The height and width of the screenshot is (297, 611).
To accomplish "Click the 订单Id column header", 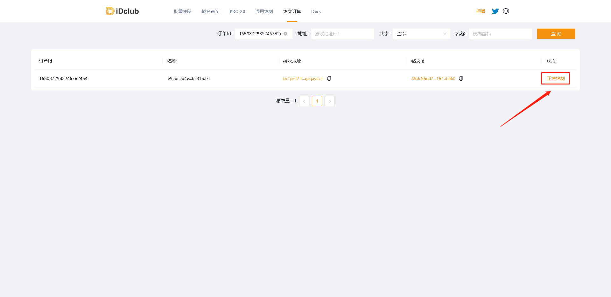I will click(x=46, y=61).
